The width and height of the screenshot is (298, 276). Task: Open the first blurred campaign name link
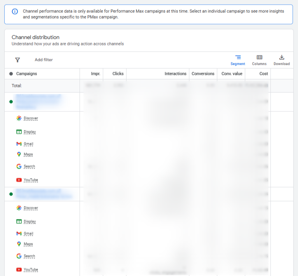(38, 101)
